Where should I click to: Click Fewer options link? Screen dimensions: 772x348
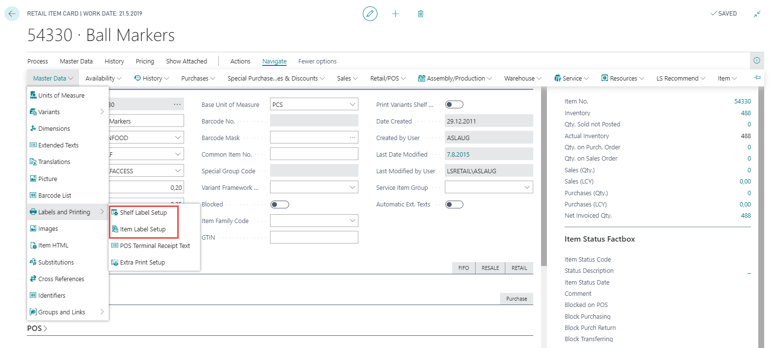click(317, 61)
